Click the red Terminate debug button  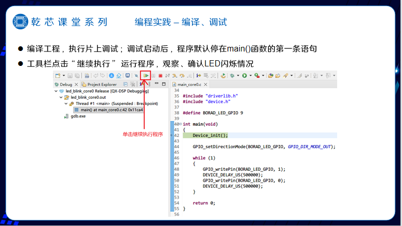click(160, 76)
